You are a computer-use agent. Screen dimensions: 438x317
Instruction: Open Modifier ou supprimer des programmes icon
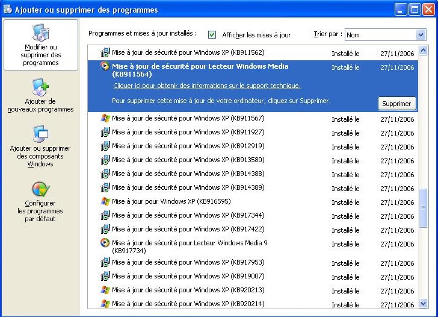[41, 33]
